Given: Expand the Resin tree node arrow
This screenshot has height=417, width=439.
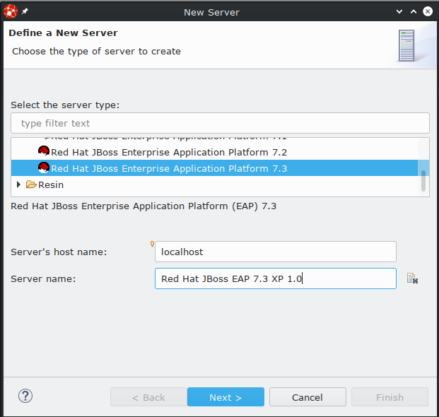Looking at the screenshot, I should coord(18,184).
